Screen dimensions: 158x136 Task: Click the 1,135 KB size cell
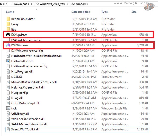[142, 129]
